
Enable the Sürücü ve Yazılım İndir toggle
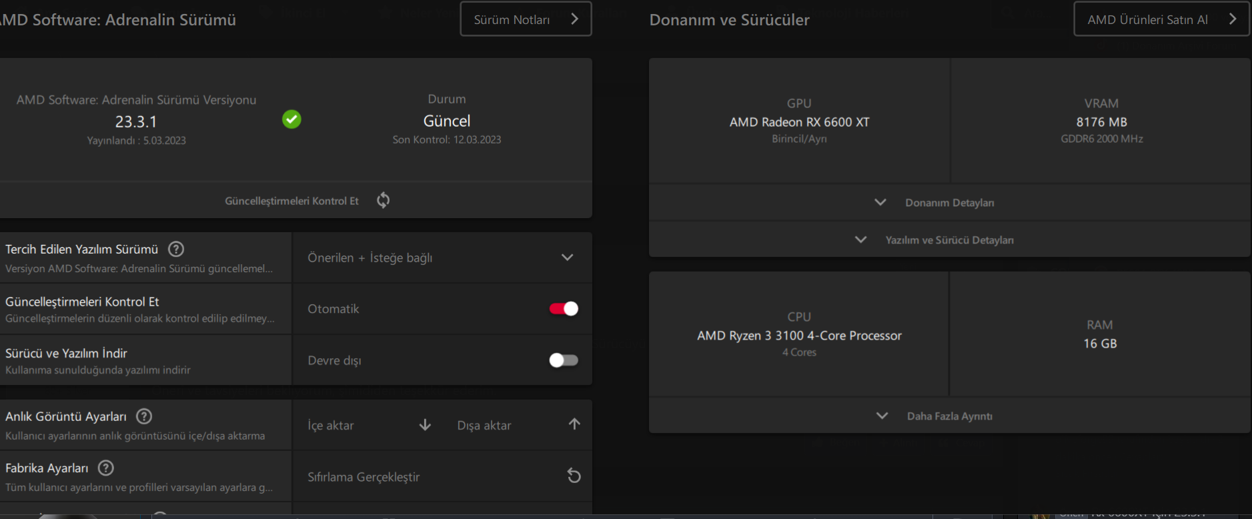click(564, 360)
